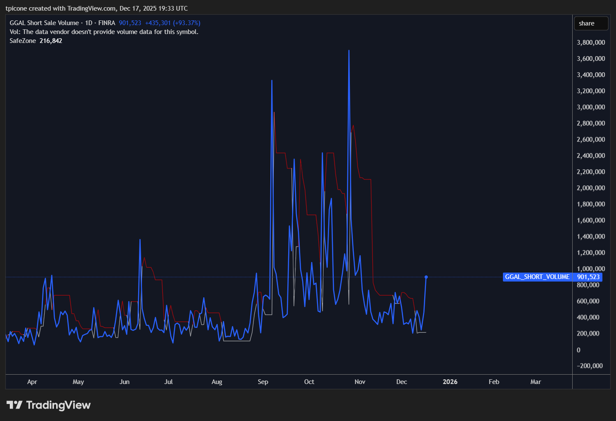
Task: Click the +93.37% percentage change value
Action: pos(186,23)
